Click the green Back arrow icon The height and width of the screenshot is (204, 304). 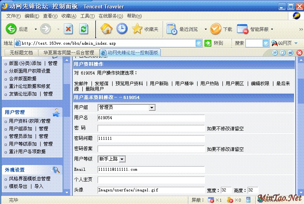pos(11,29)
